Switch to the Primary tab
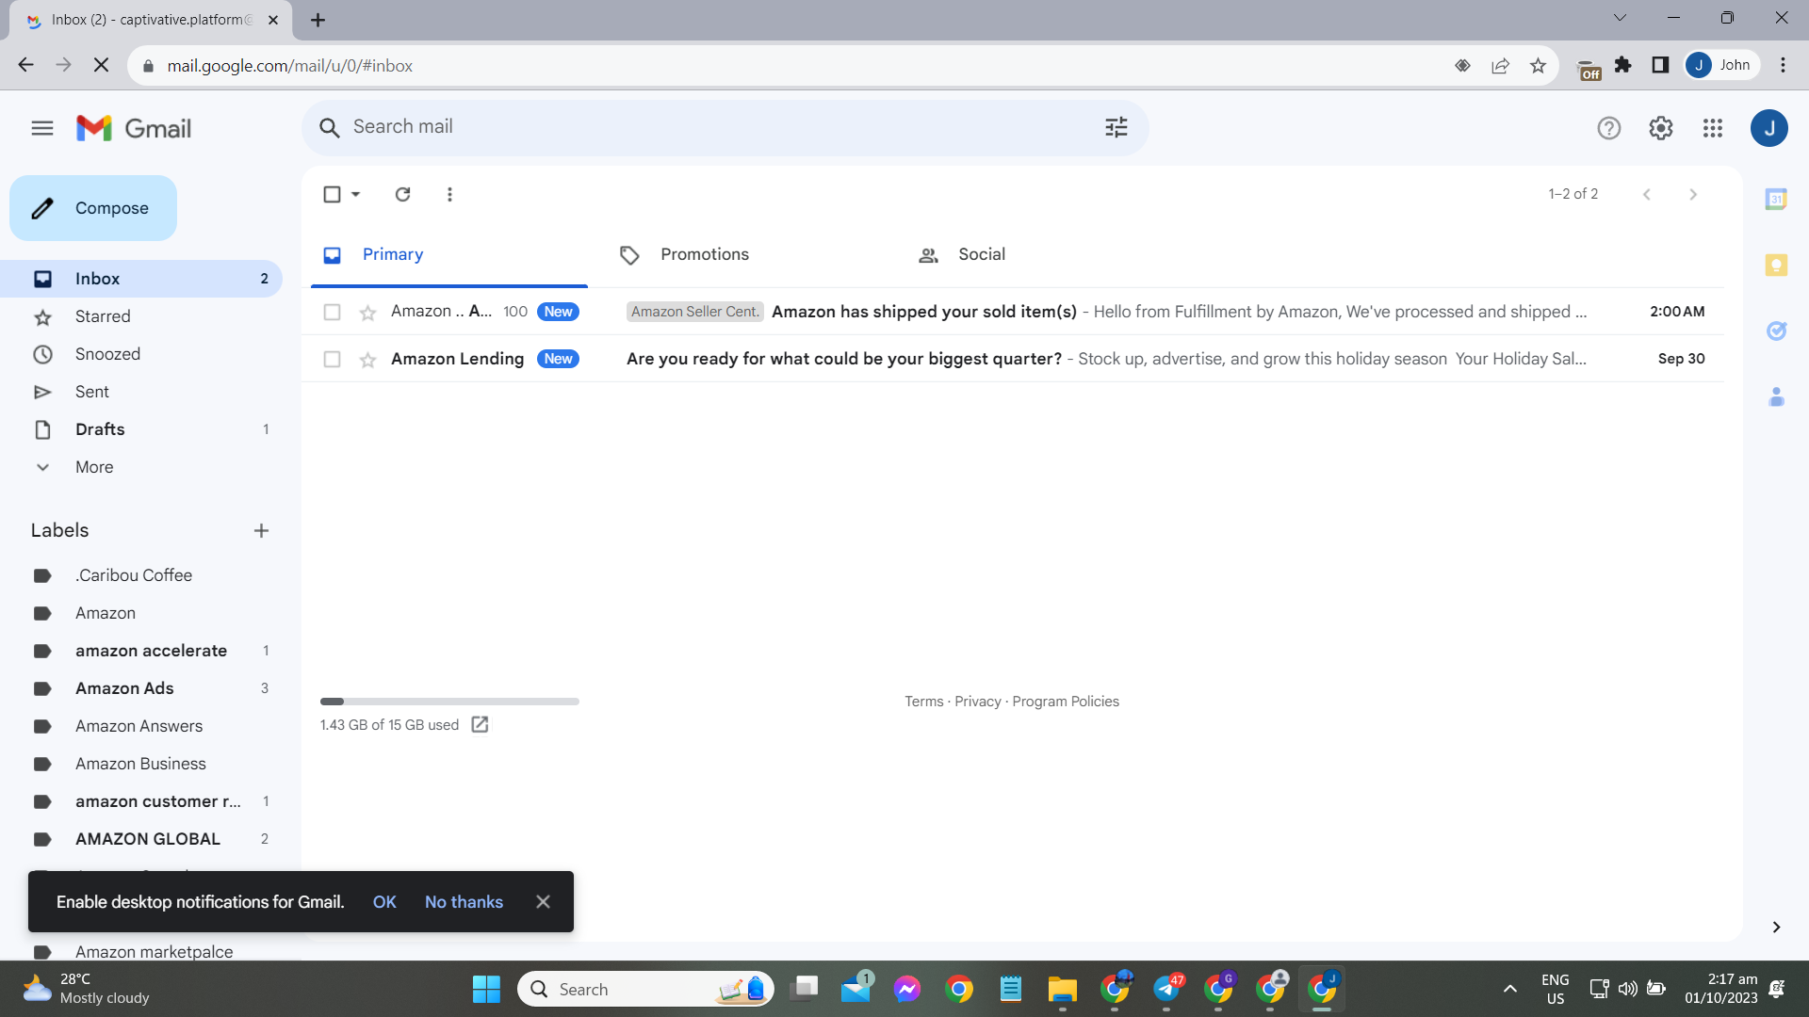Viewport: 1809px width, 1017px height. 449,254
